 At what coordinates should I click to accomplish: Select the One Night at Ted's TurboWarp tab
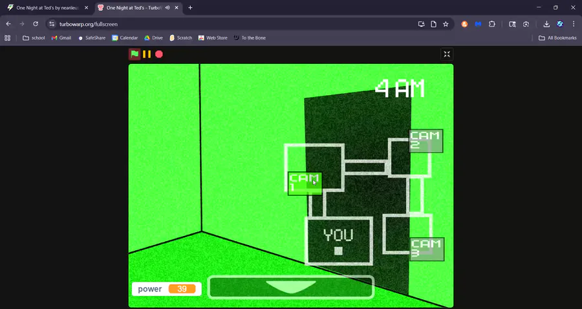click(135, 7)
